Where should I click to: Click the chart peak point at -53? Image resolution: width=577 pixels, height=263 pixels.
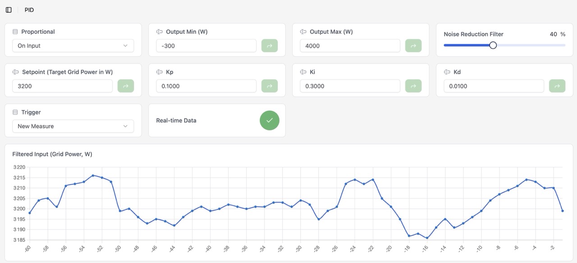coord(93,176)
